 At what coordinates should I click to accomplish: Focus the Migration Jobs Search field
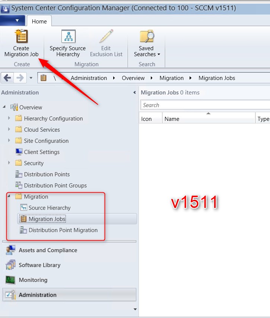(x=205, y=105)
